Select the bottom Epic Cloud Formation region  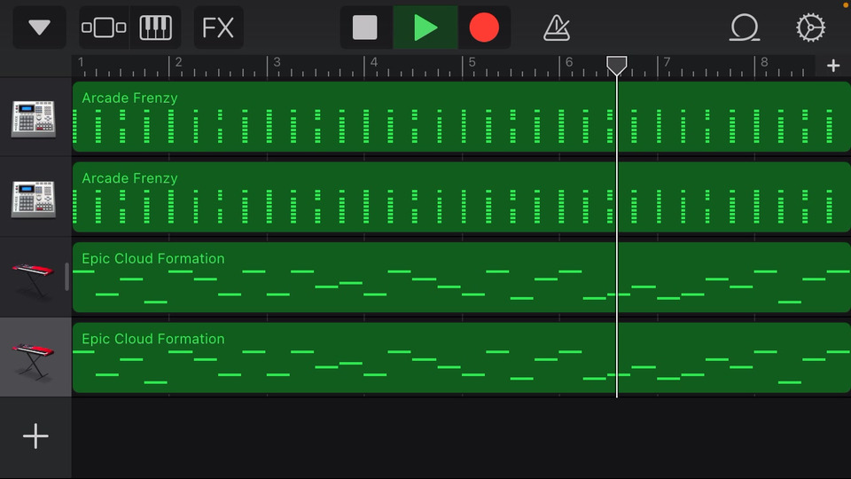click(461, 357)
